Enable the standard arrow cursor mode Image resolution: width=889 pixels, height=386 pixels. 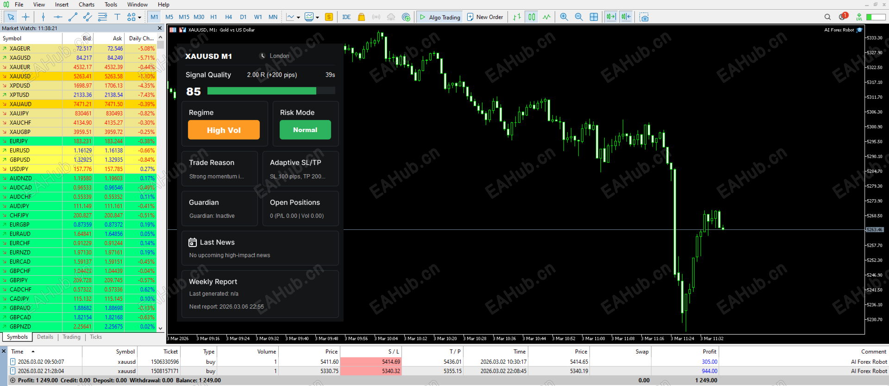pos(11,17)
